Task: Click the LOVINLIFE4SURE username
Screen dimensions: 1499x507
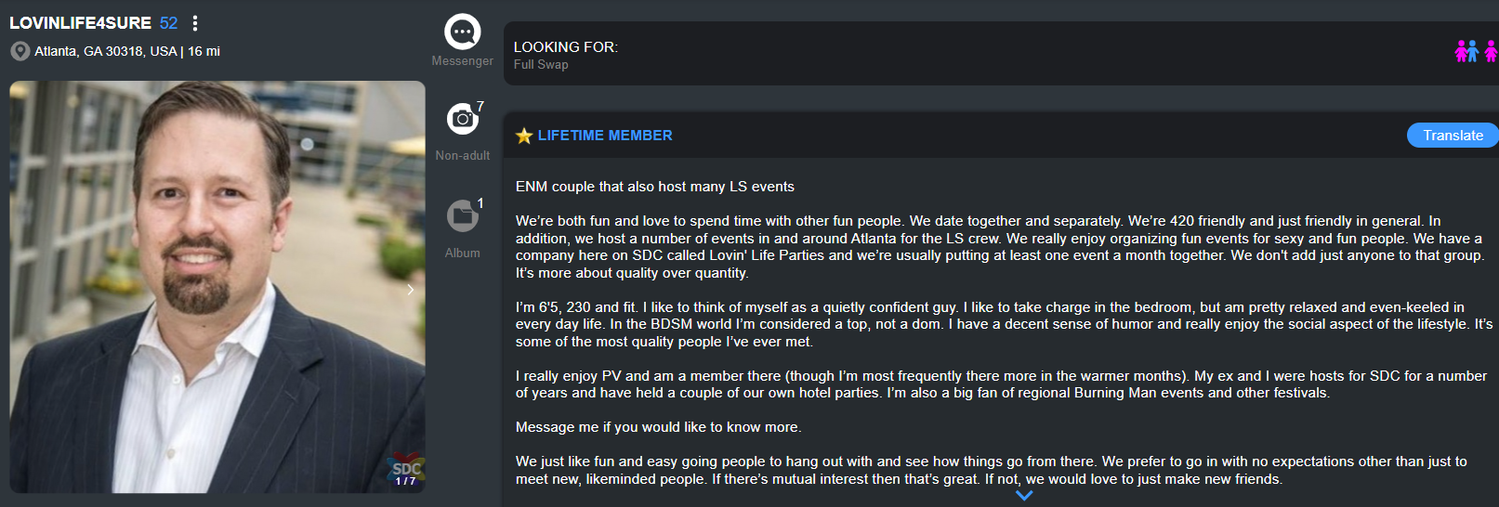Action: (80, 23)
